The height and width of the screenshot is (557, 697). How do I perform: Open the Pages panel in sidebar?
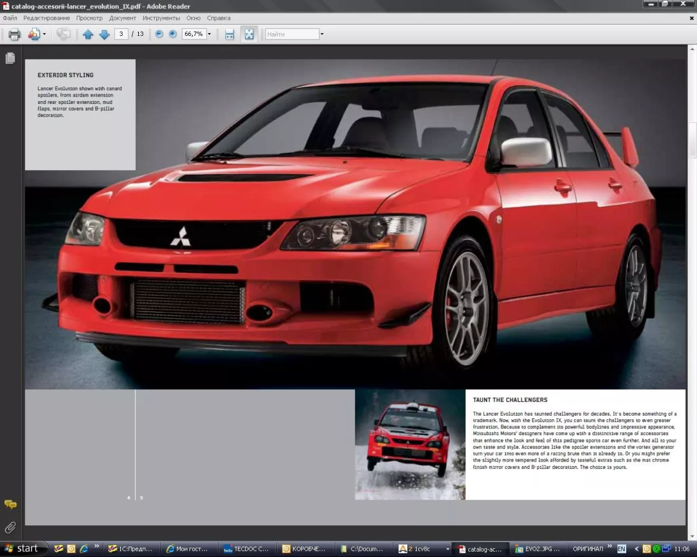click(x=10, y=58)
